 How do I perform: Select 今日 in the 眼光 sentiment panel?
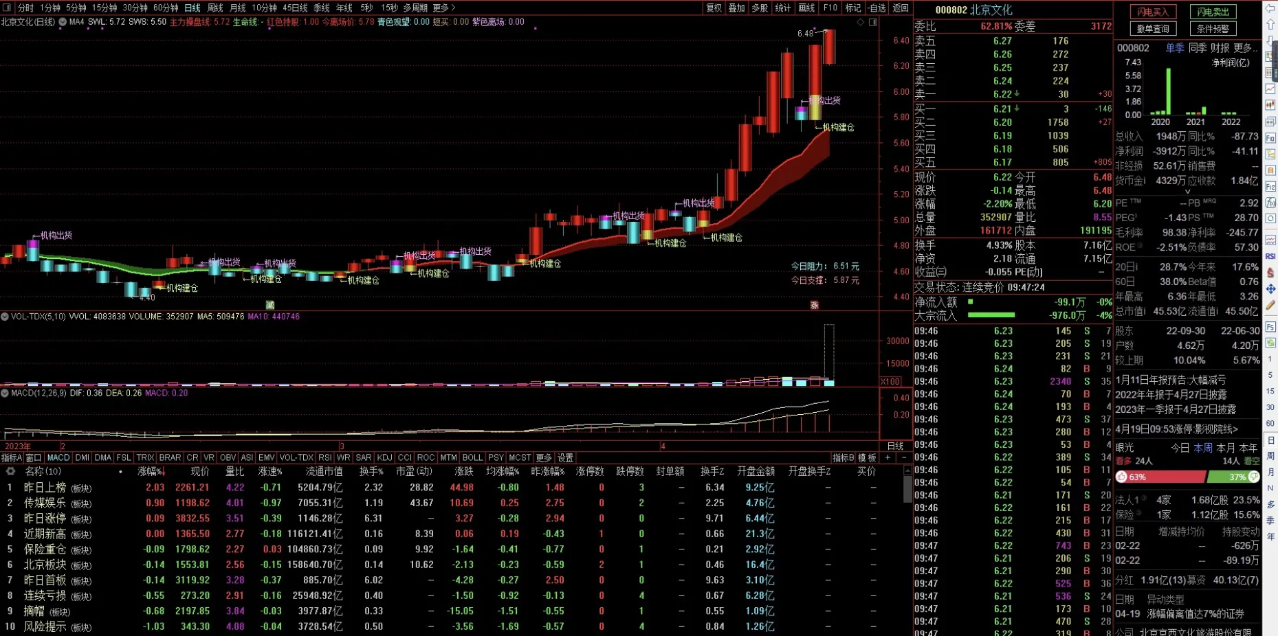(x=1180, y=447)
